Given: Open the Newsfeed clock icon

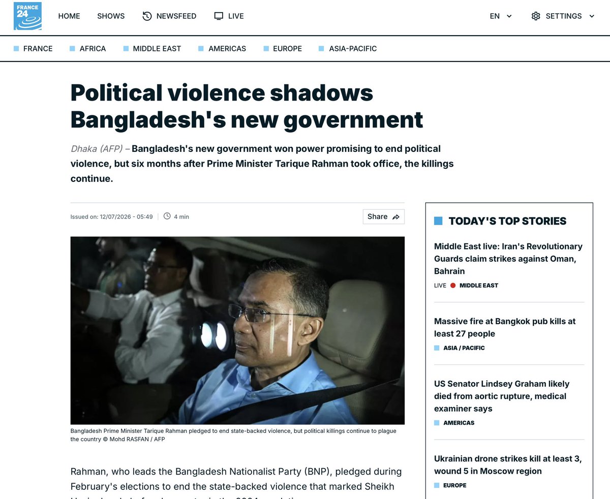Looking at the screenshot, I should (x=147, y=16).
